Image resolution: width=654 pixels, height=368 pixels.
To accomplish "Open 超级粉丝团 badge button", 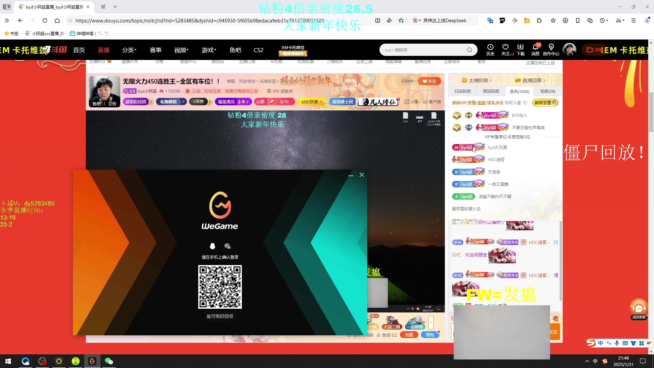I will (x=138, y=102).
